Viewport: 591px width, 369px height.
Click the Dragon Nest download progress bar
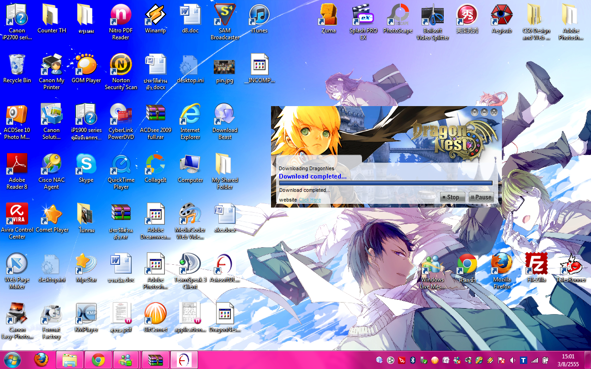pos(386,183)
